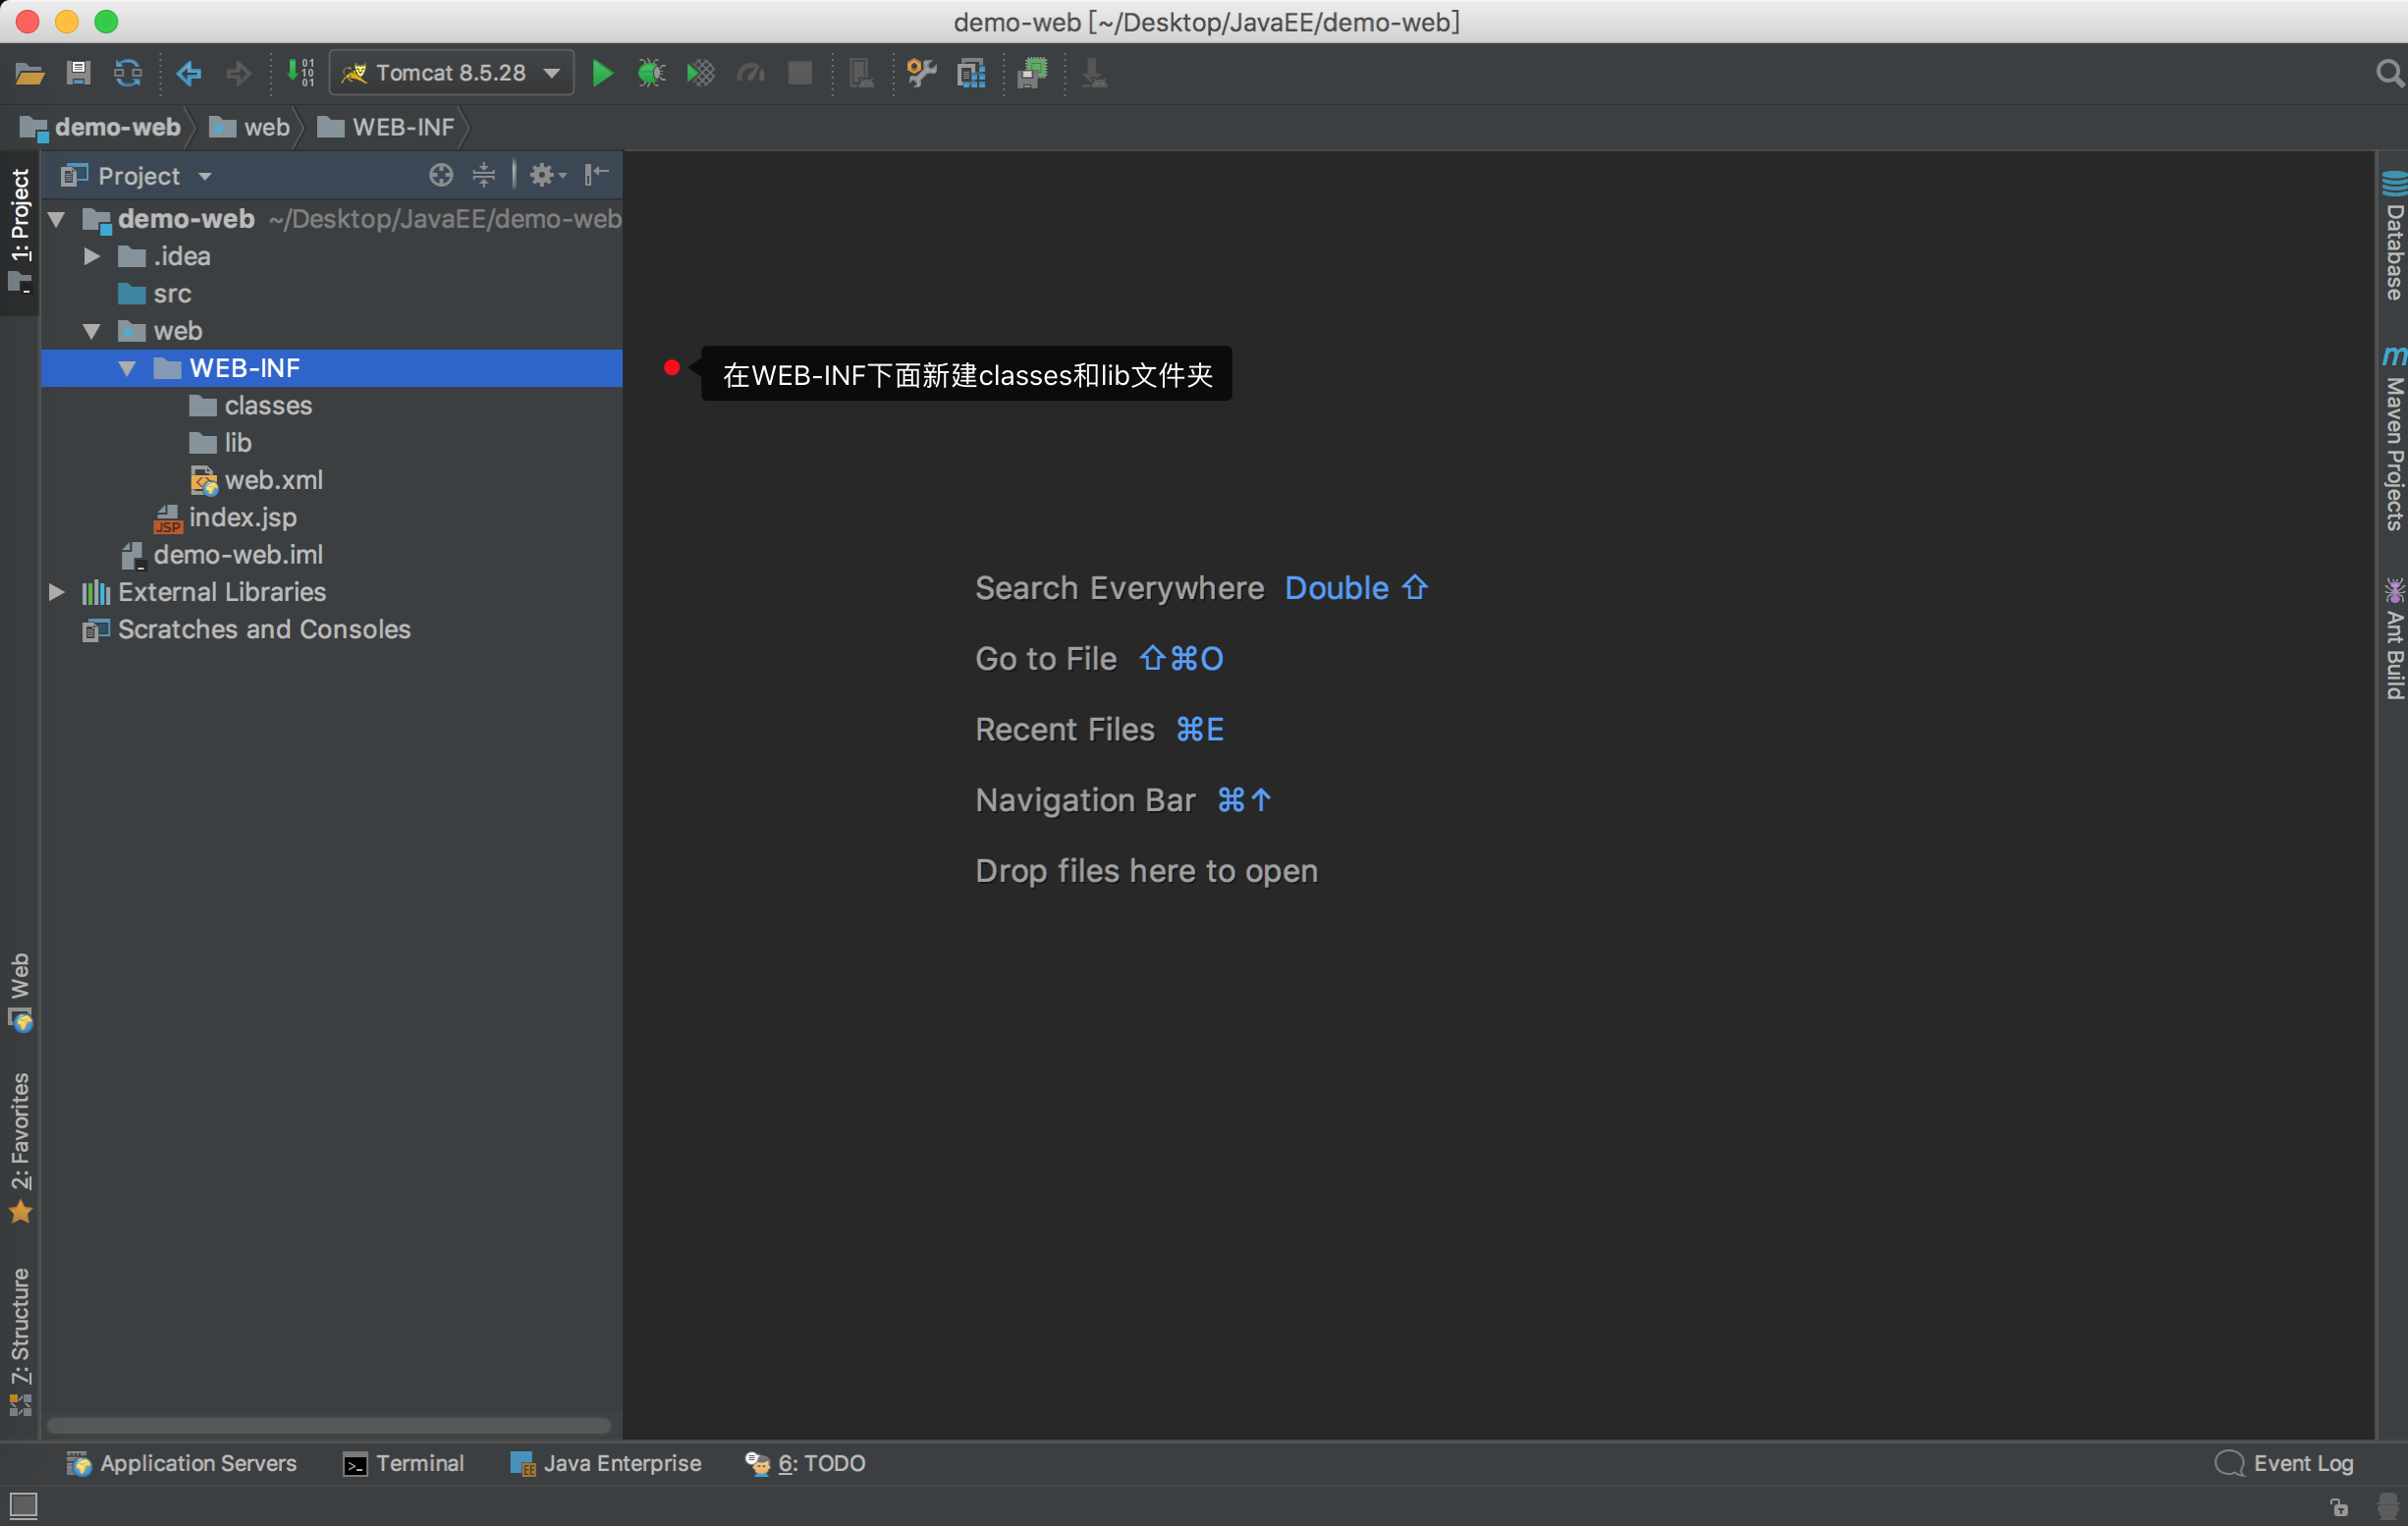Expand External Libraries node
Image resolution: width=2408 pixels, height=1526 pixels.
tap(57, 592)
